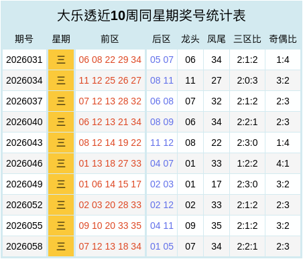Click 龙头 value 09 in row 2026055
Image resolution: width=303 pixels, height=259 pixels.
click(x=190, y=226)
